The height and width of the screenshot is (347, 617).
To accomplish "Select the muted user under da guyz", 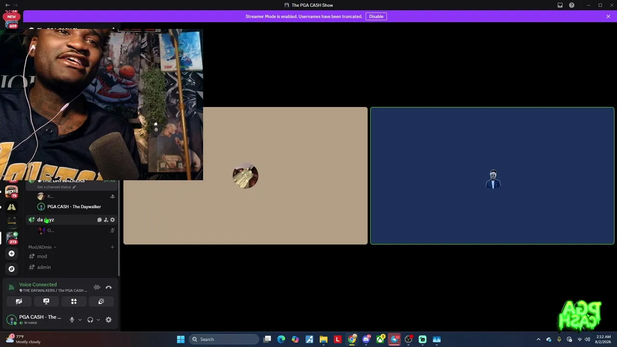I will pos(76,230).
